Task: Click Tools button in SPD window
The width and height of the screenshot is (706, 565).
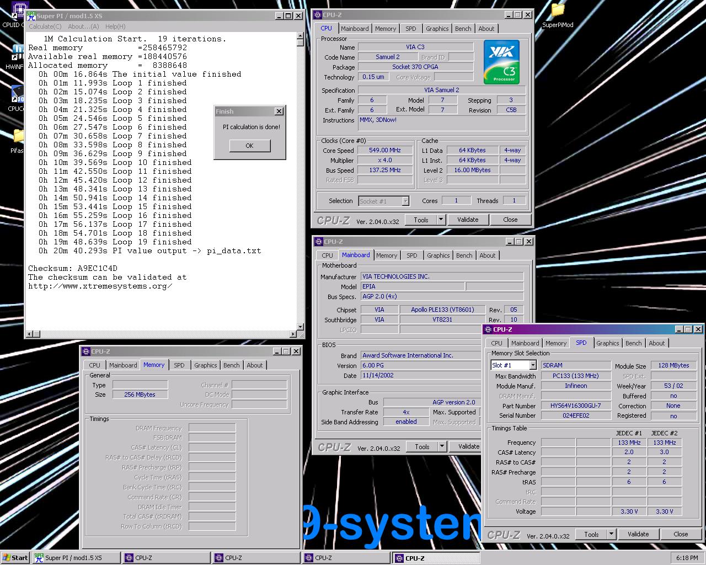Action: click(591, 534)
